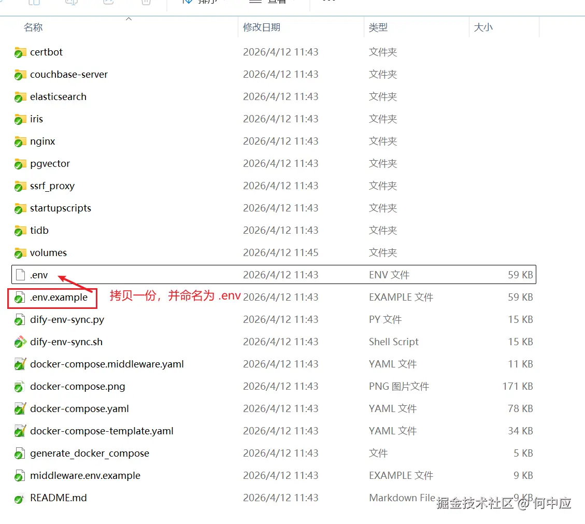Select the certbot folder name

click(46, 52)
